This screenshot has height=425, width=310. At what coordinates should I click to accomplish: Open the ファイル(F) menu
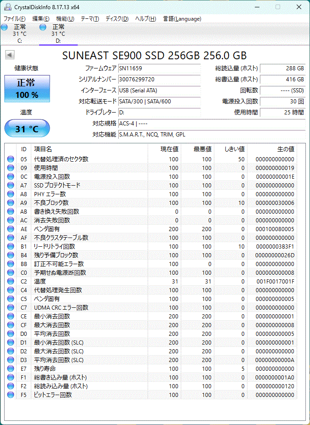(x=14, y=19)
